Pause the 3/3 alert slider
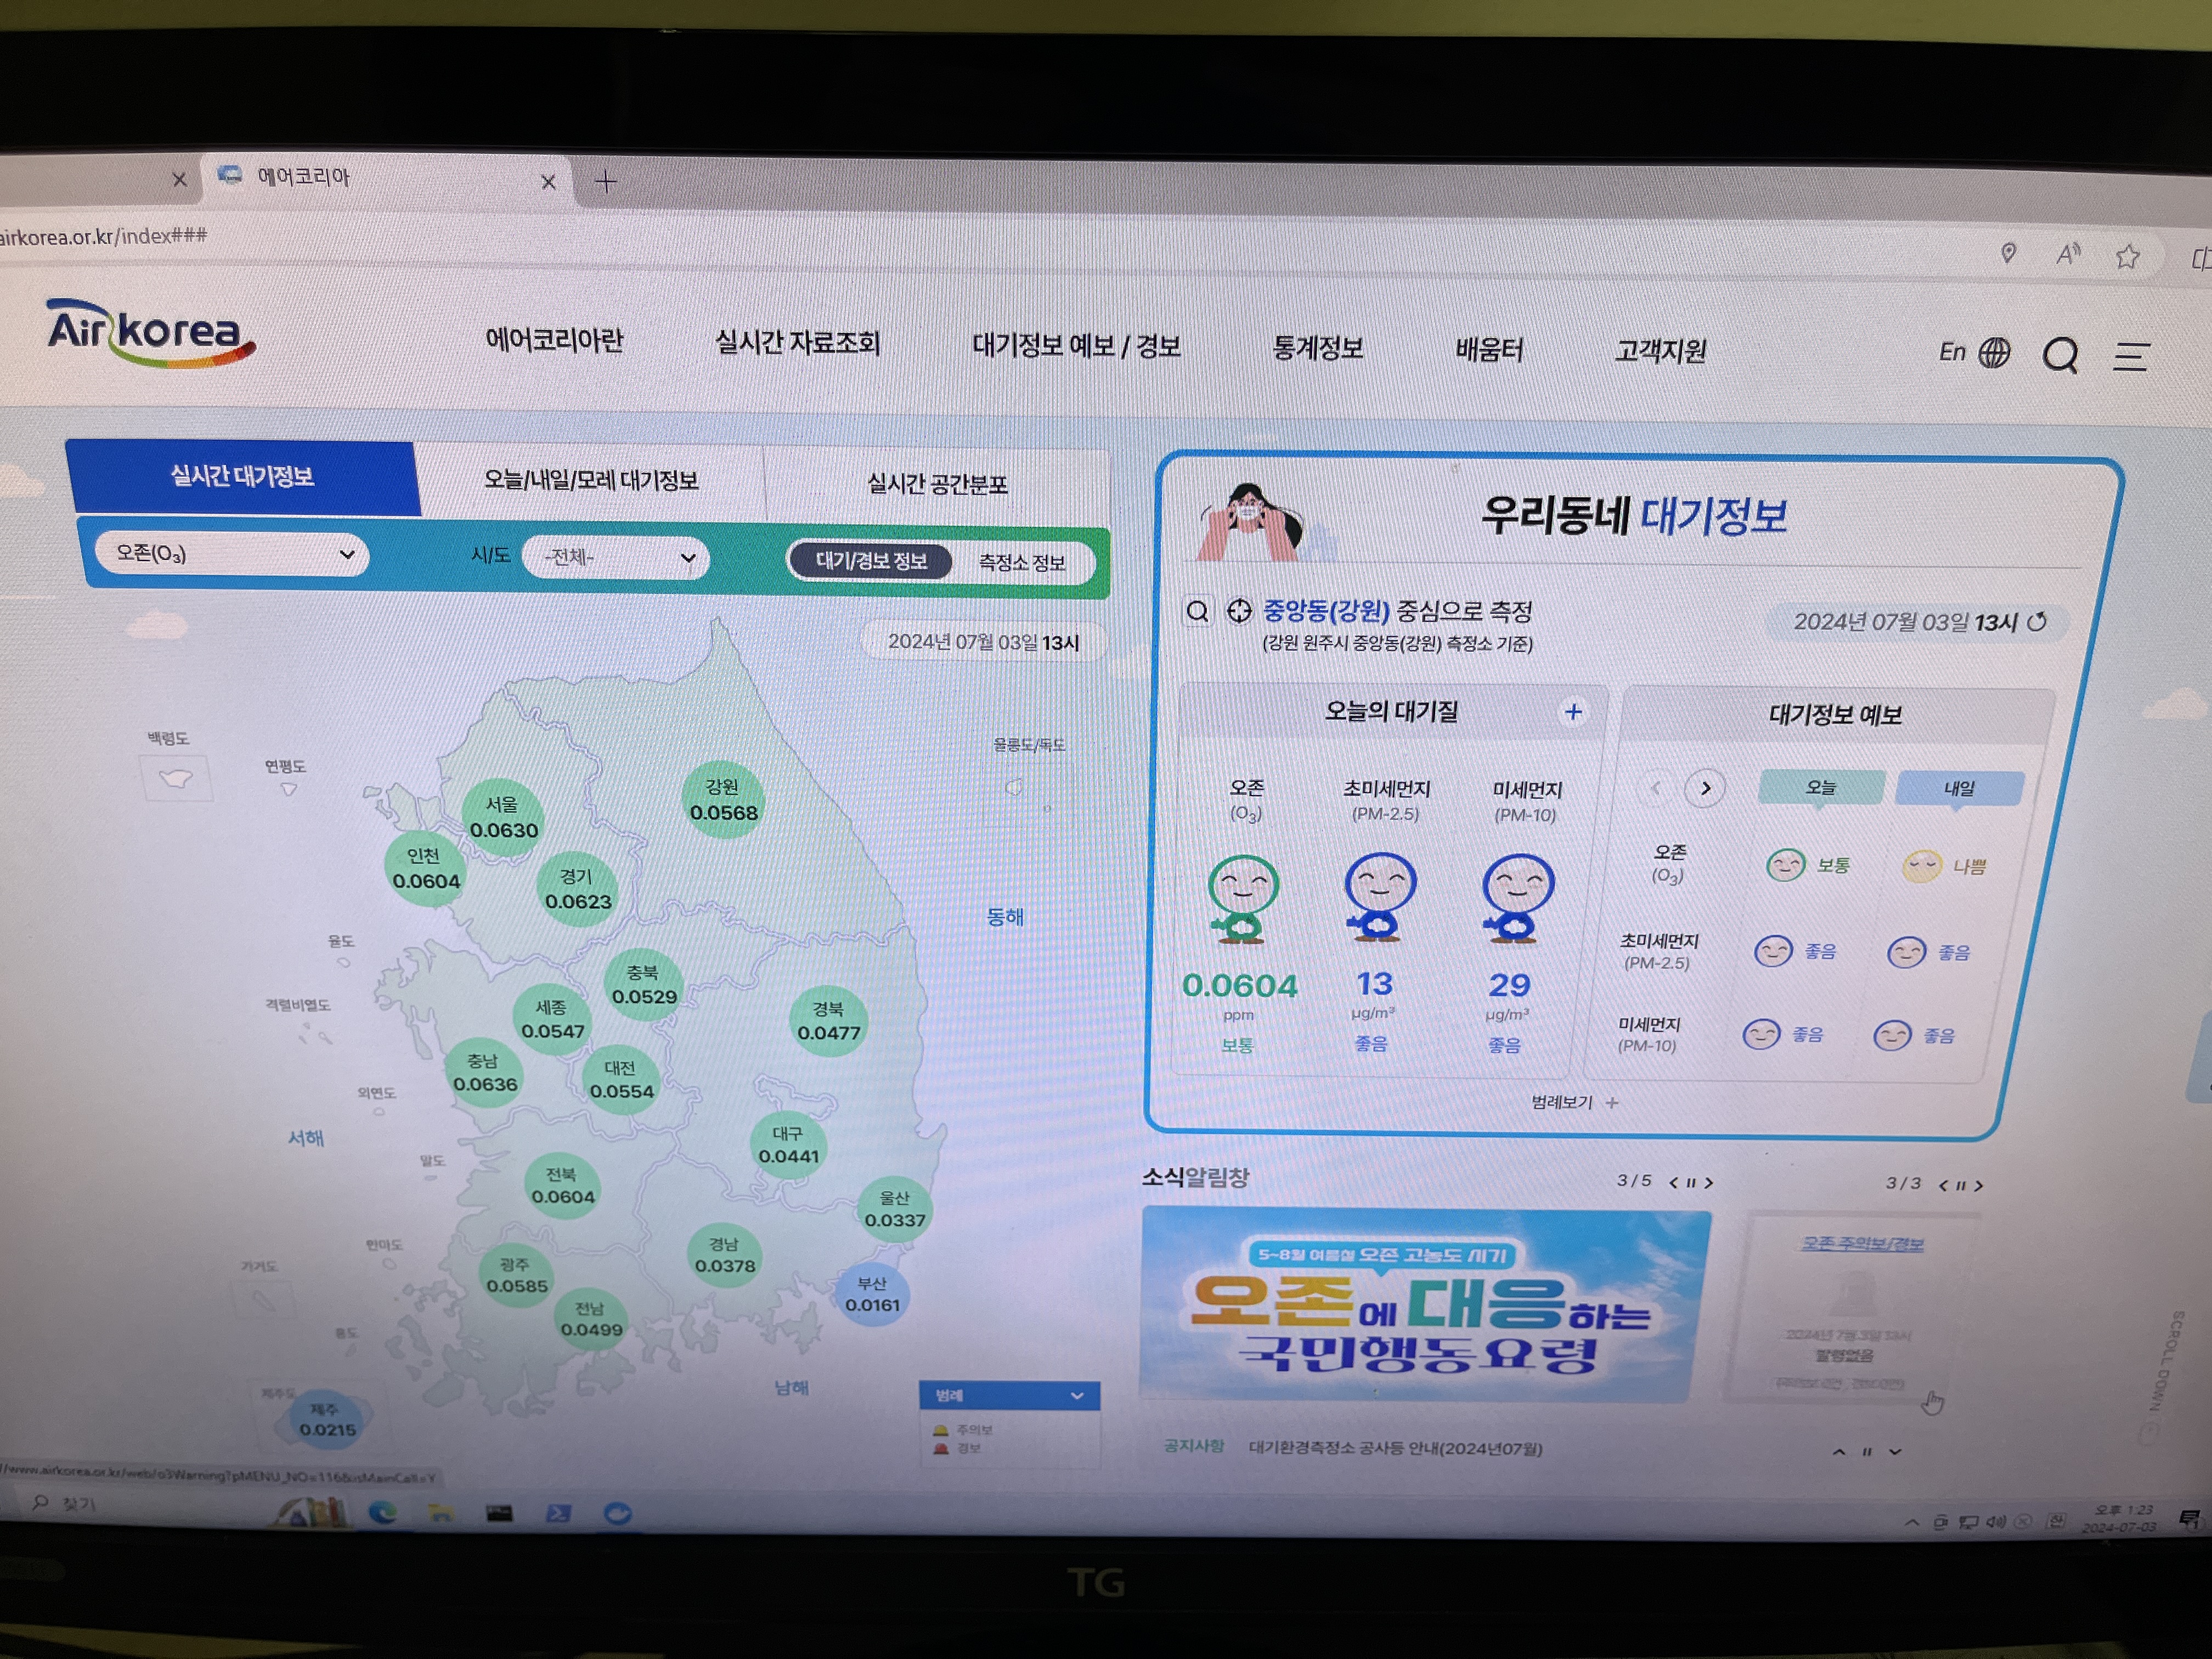Screen dimensions: 2212x1659 pos(1960,1185)
